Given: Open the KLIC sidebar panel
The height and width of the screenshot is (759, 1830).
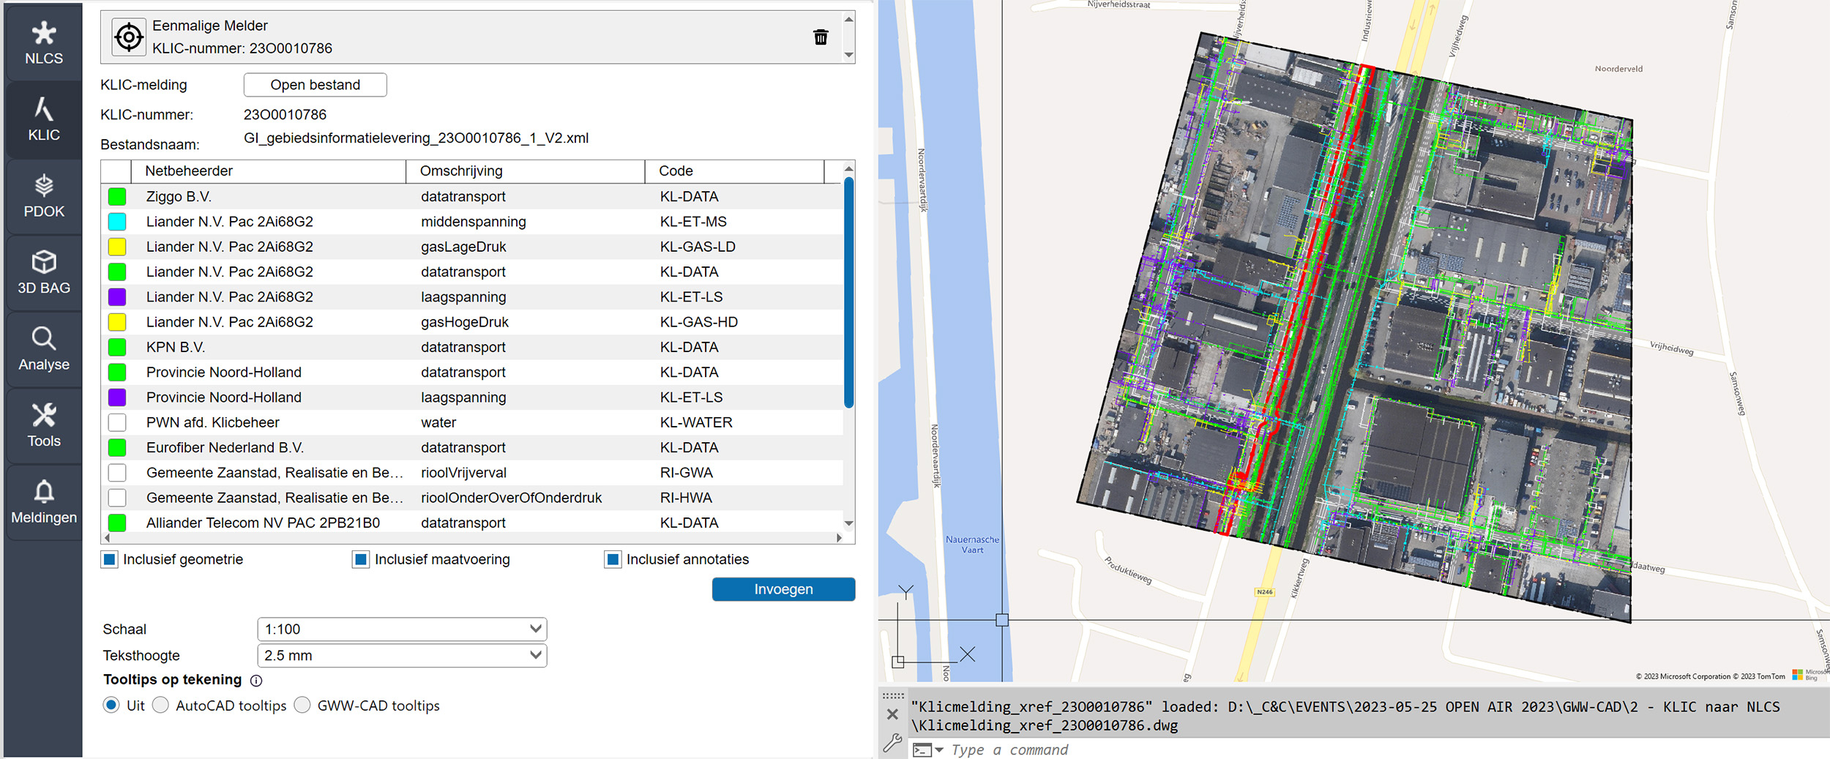Looking at the screenshot, I should 43,119.
